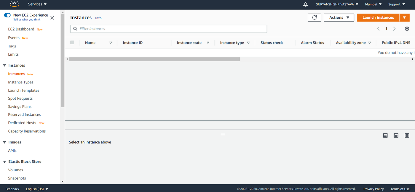Click the search magnifier in filter box
This screenshot has height=192, width=415.
(x=75, y=29)
